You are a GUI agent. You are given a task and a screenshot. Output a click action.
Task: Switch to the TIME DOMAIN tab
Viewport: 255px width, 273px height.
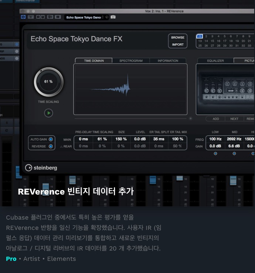(x=94, y=60)
